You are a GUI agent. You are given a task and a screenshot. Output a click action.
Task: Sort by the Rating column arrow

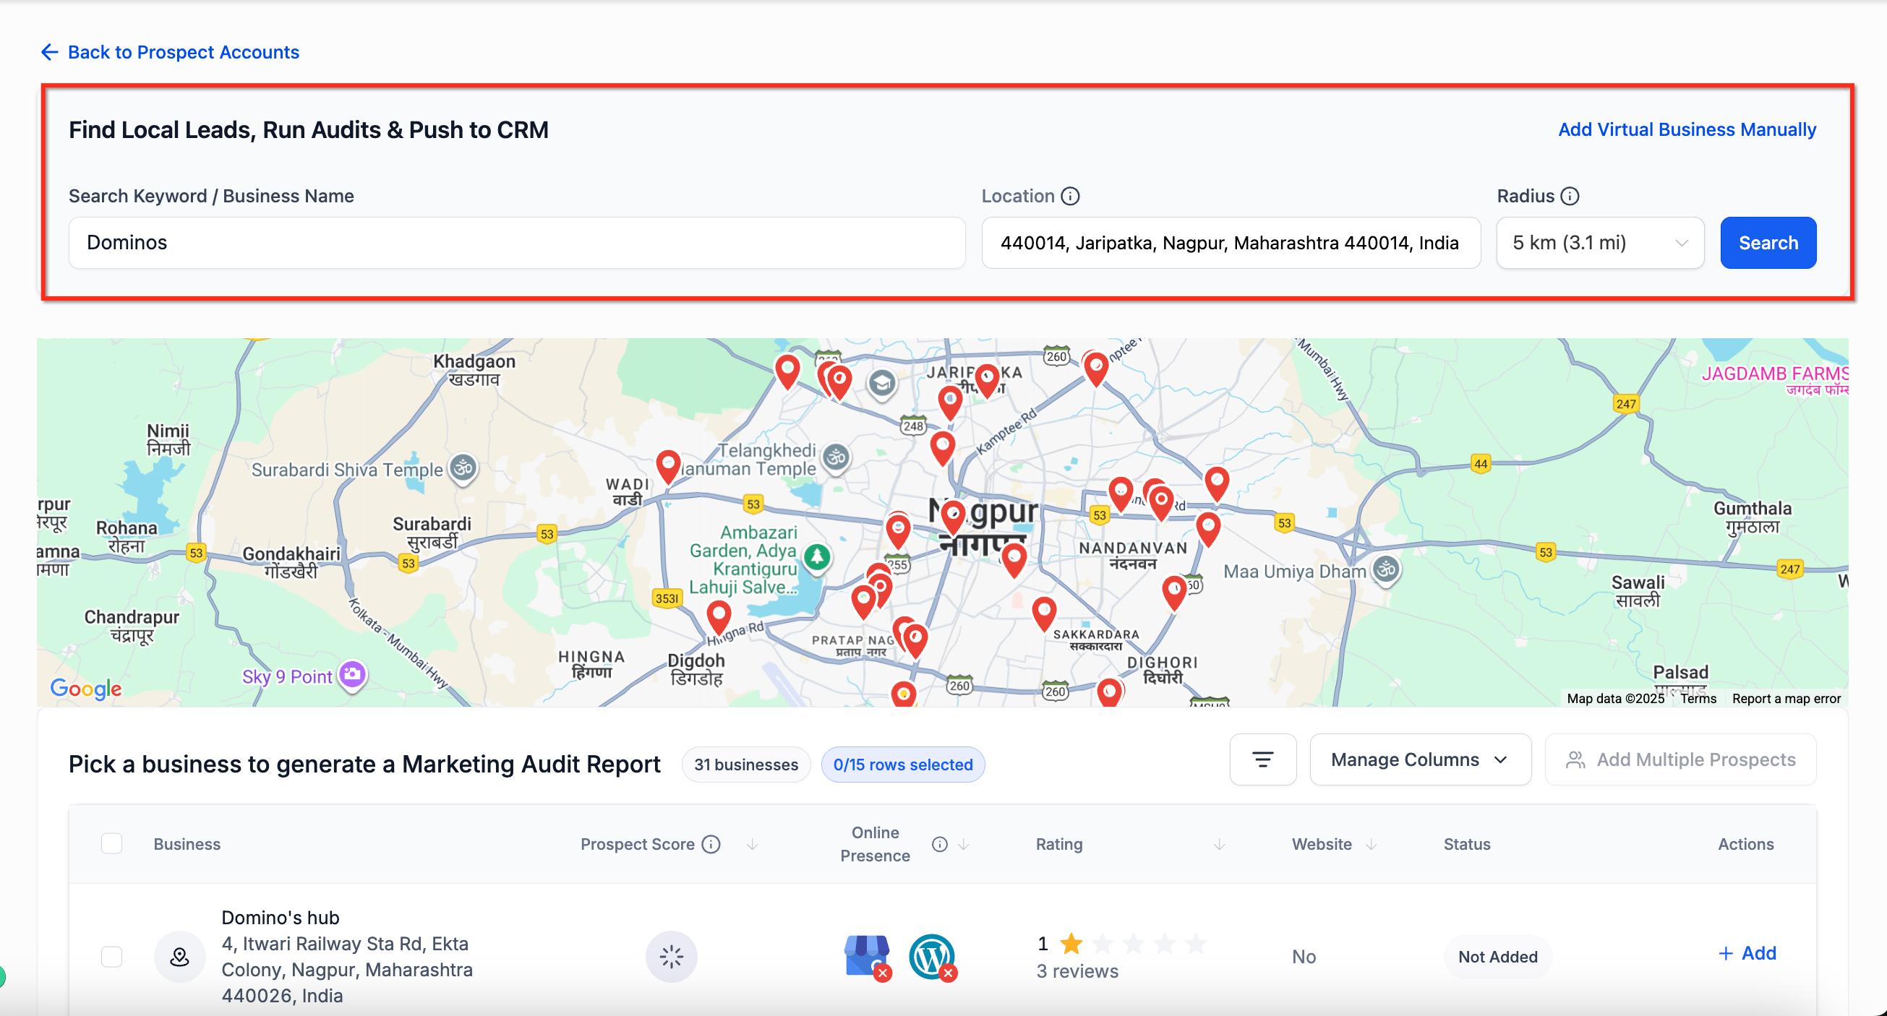(1219, 844)
